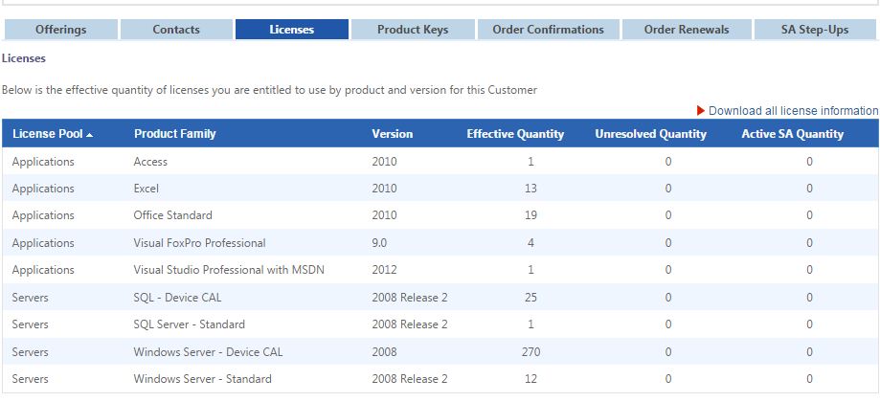This screenshot has width=880, height=402.
Task: Sort by License Pool column header
Action: tap(48, 134)
